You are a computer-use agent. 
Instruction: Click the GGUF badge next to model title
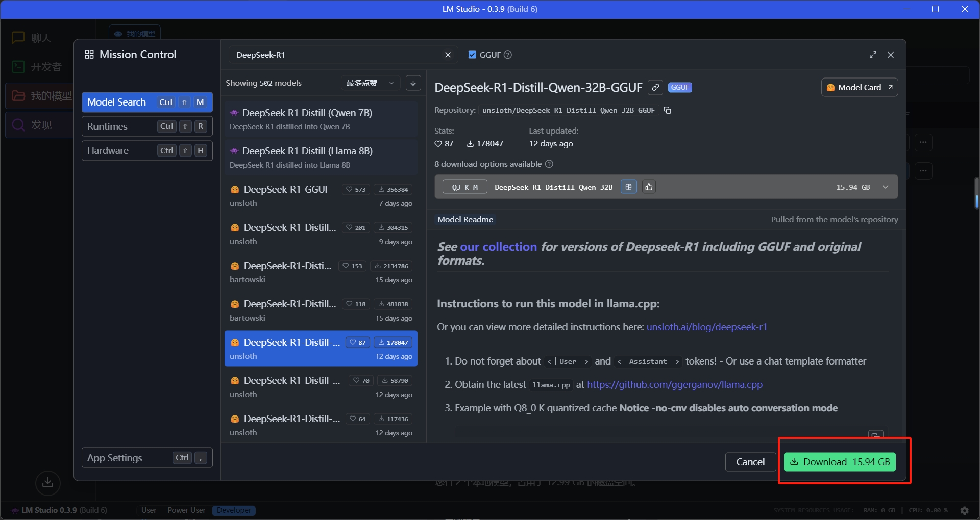coord(680,87)
